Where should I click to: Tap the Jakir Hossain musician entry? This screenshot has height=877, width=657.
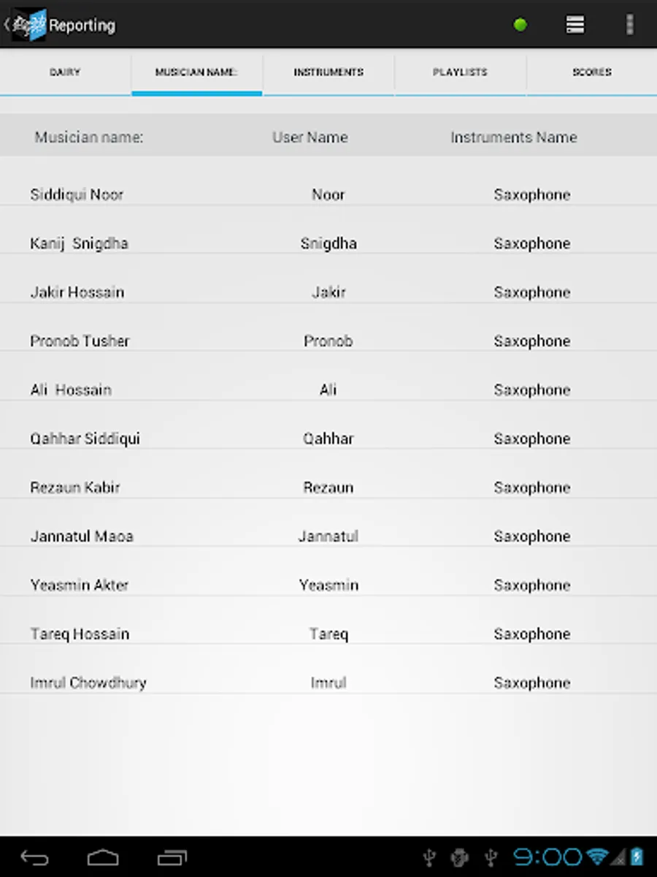click(x=77, y=292)
